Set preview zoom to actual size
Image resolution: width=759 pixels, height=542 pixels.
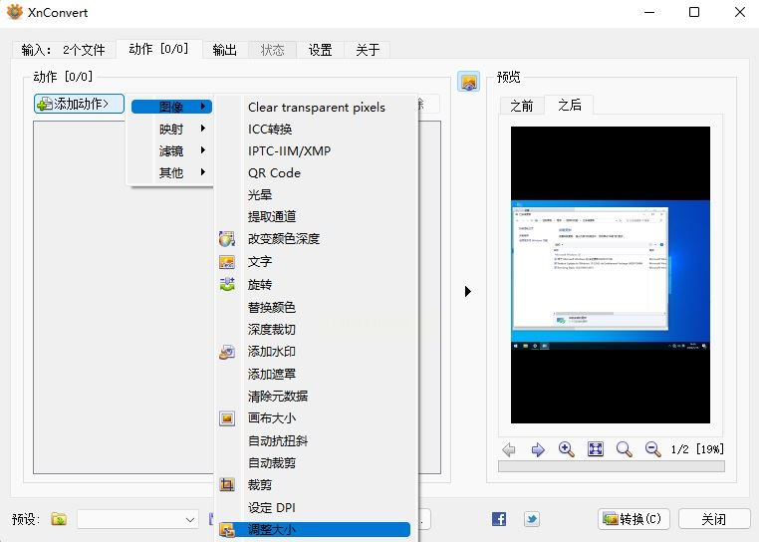coord(625,449)
